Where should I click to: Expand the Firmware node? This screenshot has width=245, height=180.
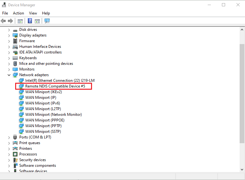[x=9, y=41]
